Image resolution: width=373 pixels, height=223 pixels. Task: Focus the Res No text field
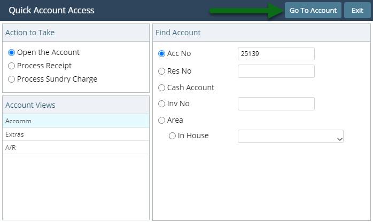coord(276,71)
